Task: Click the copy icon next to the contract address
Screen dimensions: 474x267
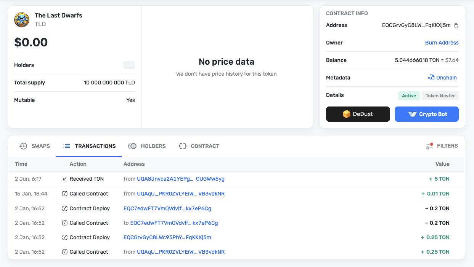Action: tap(456, 25)
